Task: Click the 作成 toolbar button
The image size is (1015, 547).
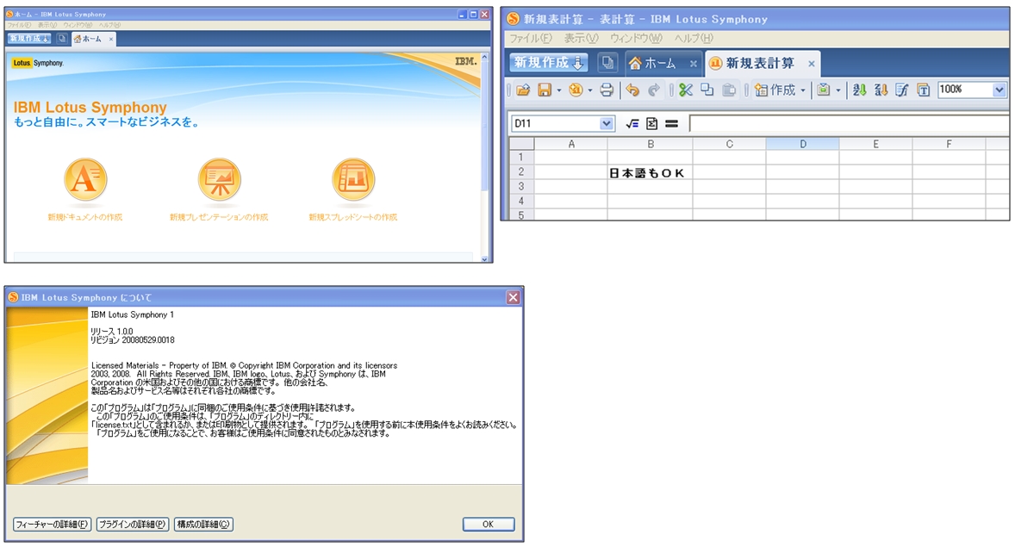Action: [775, 90]
